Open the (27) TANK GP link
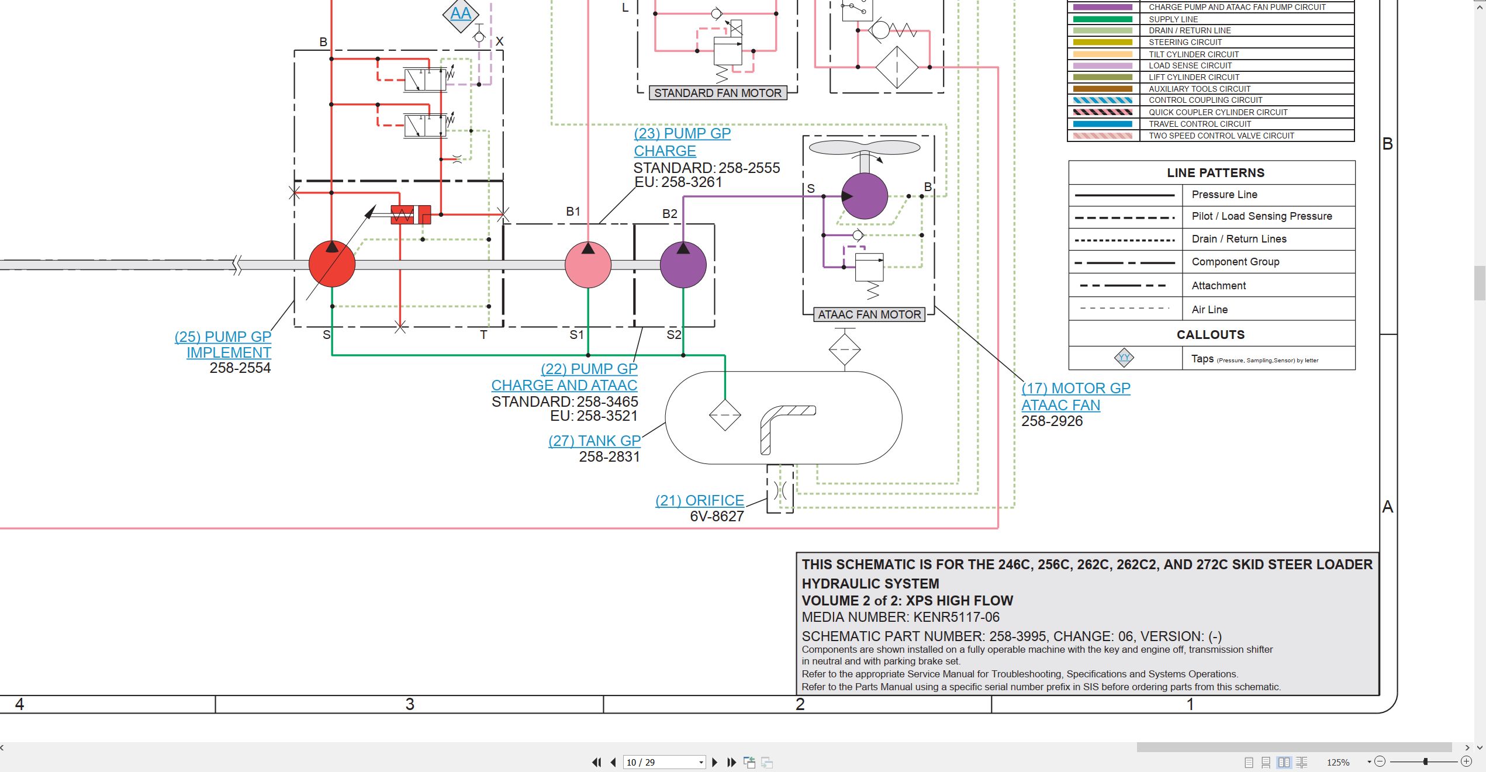 pyautogui.click(x=595, y=441)
